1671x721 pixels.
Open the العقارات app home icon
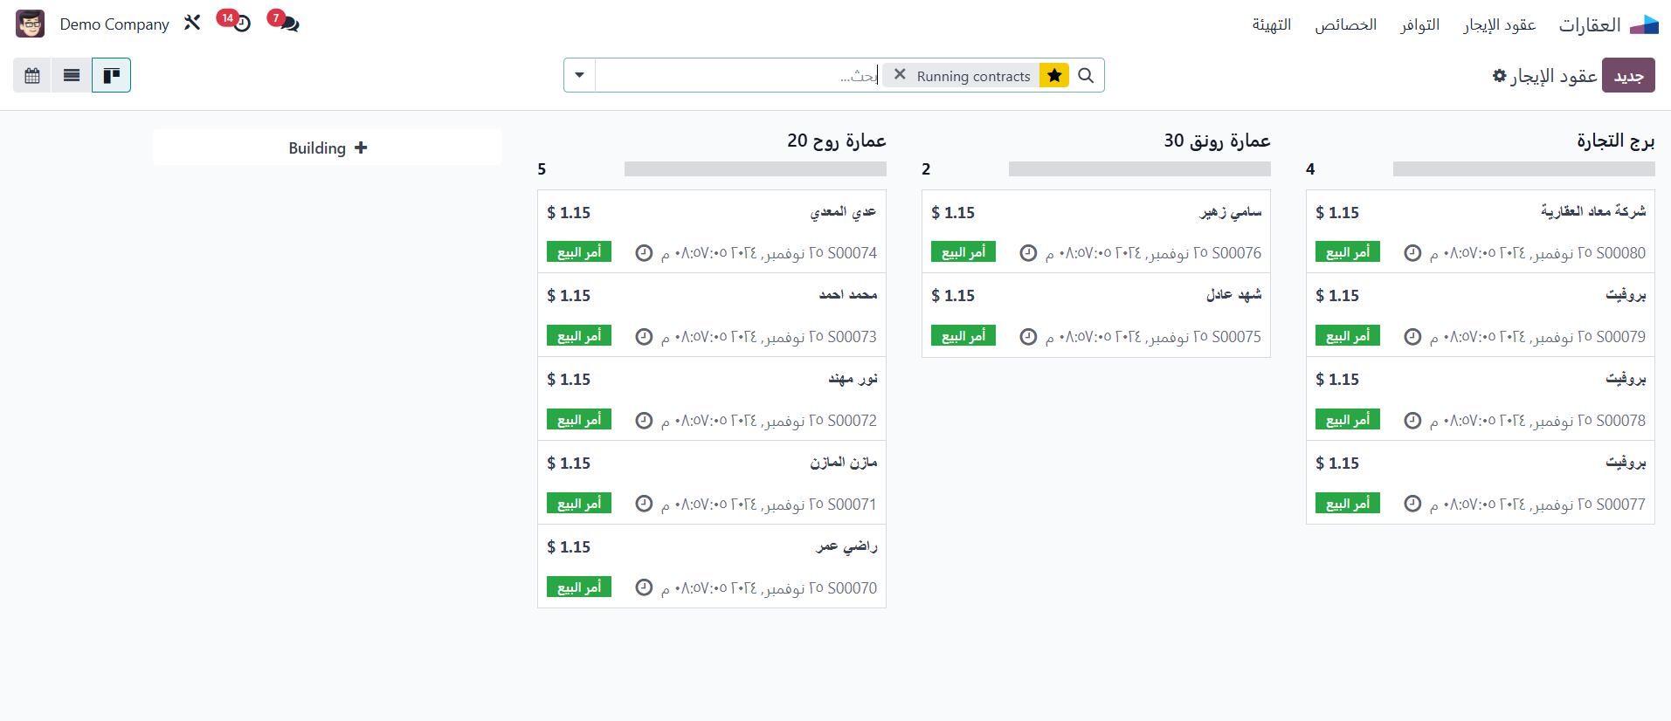coord(1644,24)
